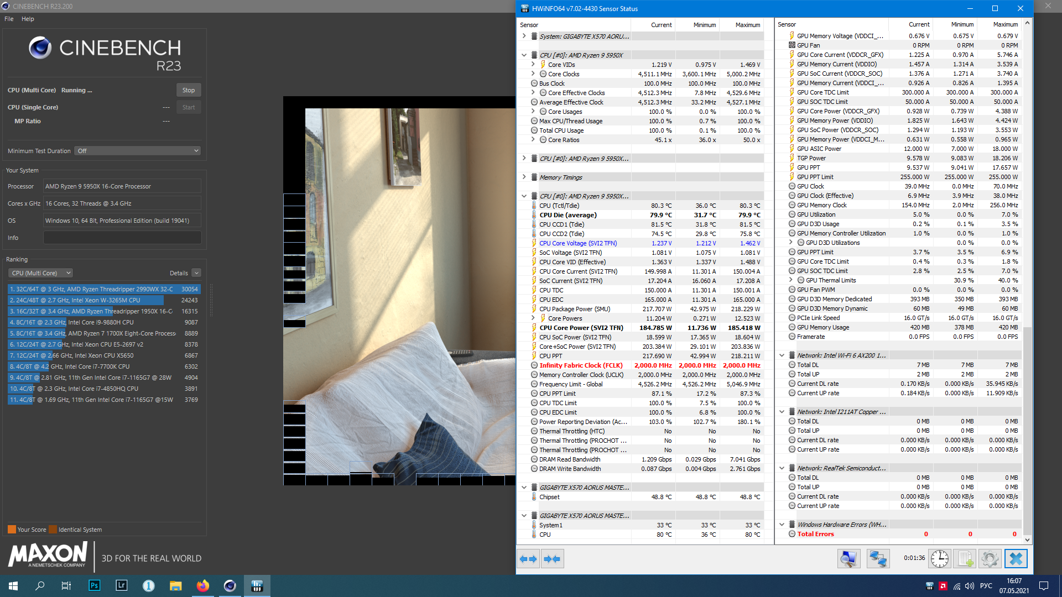The width and height of the screenshot is (1062, 597).
Task: Open sensor settings gear icon
Action: [990, 559]
